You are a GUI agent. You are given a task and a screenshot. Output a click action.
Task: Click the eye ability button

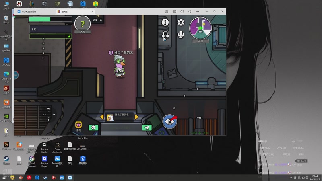(x=170, y=121)
